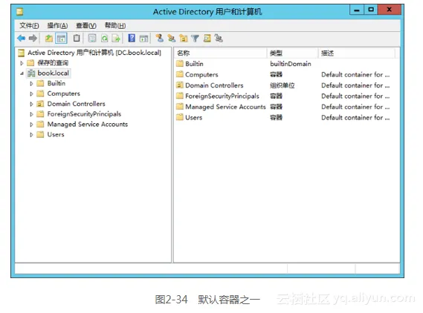Expand the Users tree node arrow
This screenshot has height=313, width=423.
[x=31, y=134]
